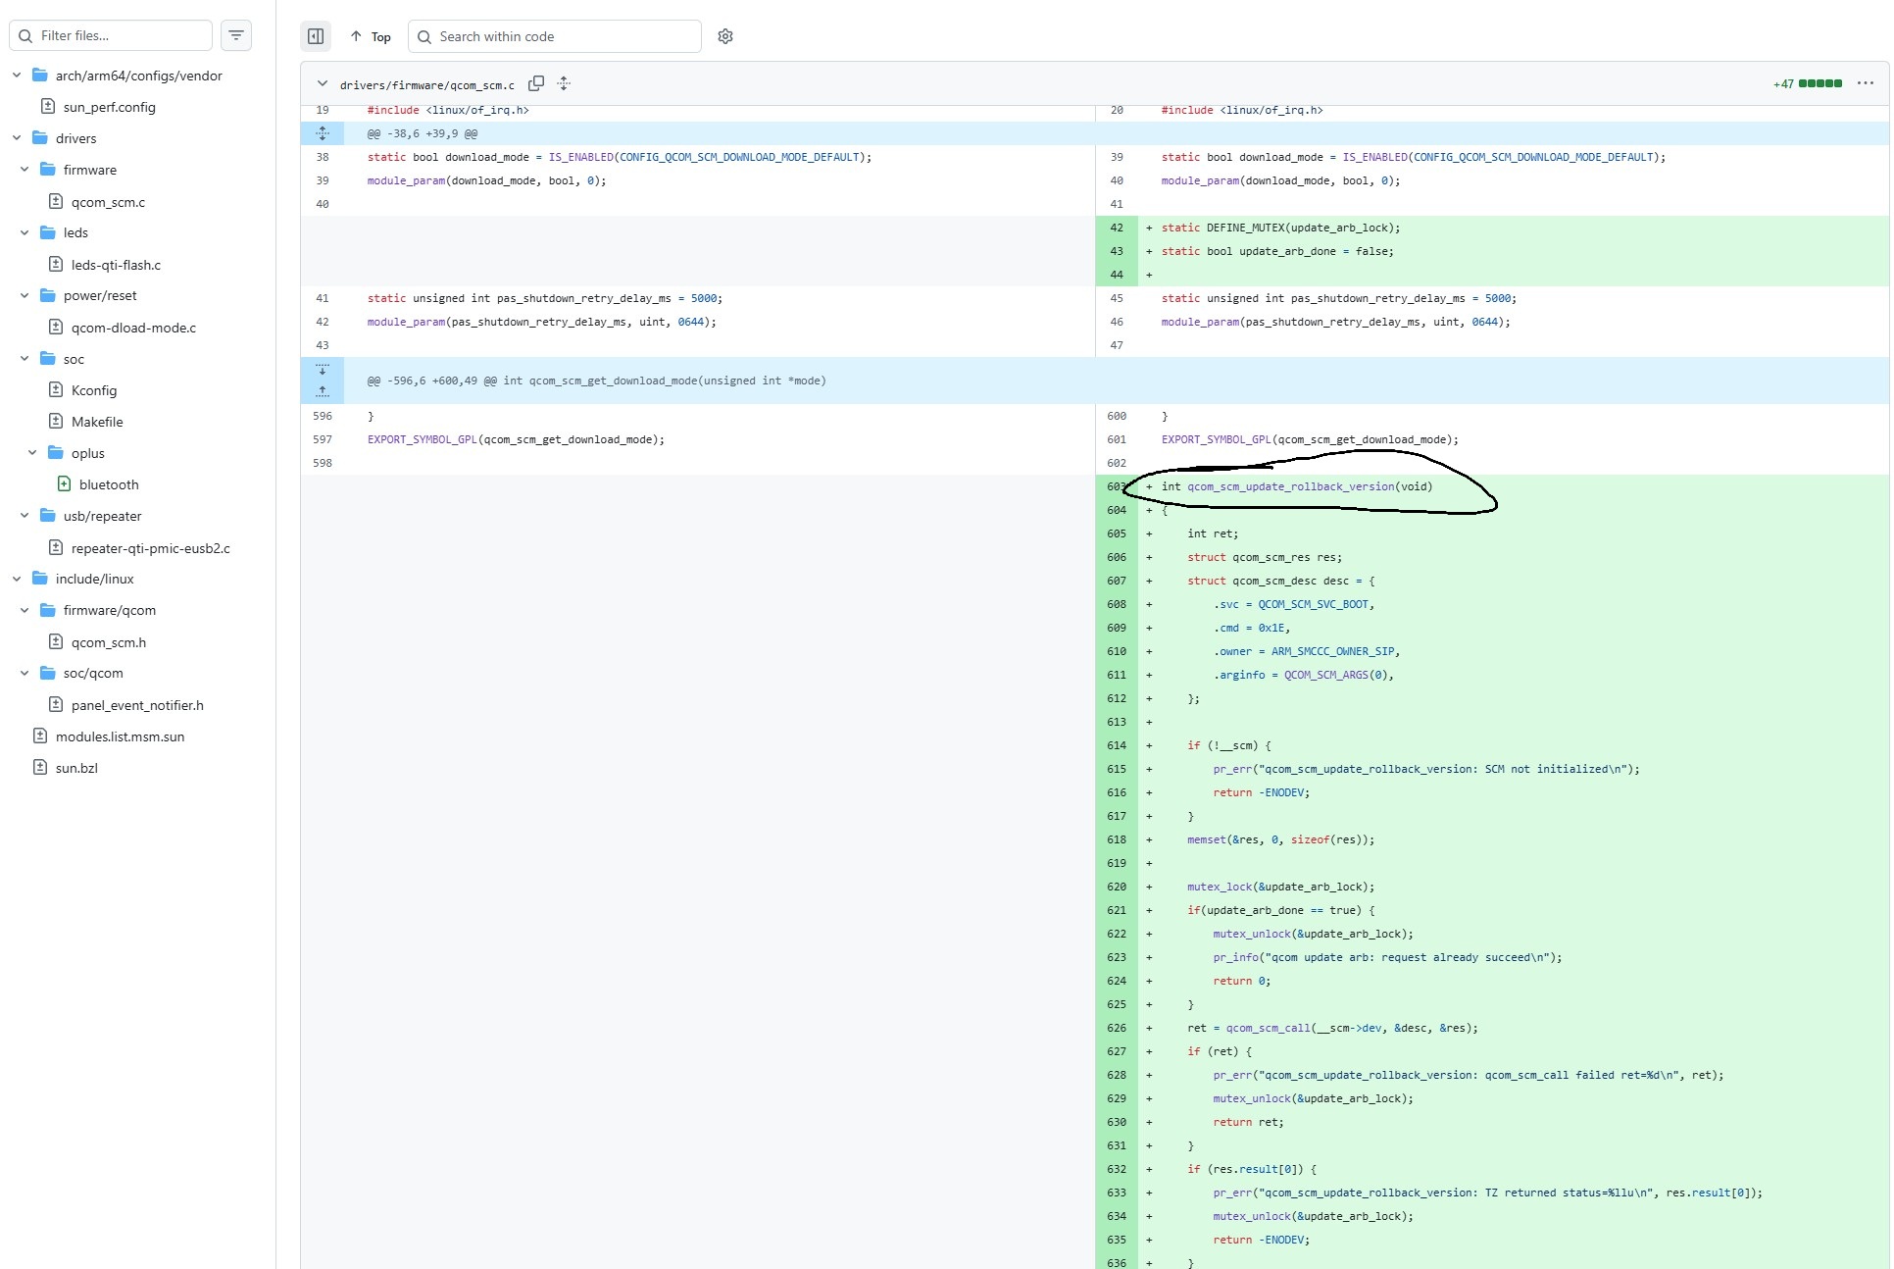Image resolution: width=1894 pixels, height=1269 pixels.
Task: Collapse the drivers folder
Action: [x=17, y=138]
